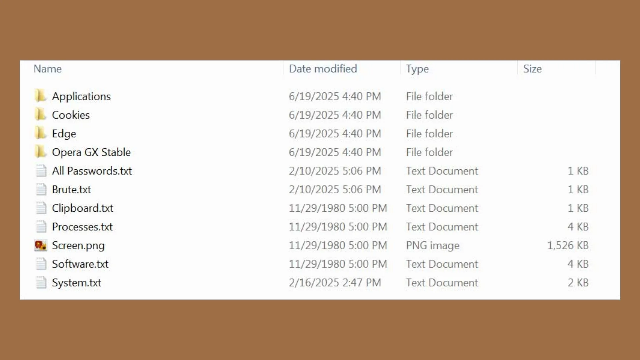Select the Processes.txt file name
The width and height of the screenshot is (640, 360).
coord(82,227)
